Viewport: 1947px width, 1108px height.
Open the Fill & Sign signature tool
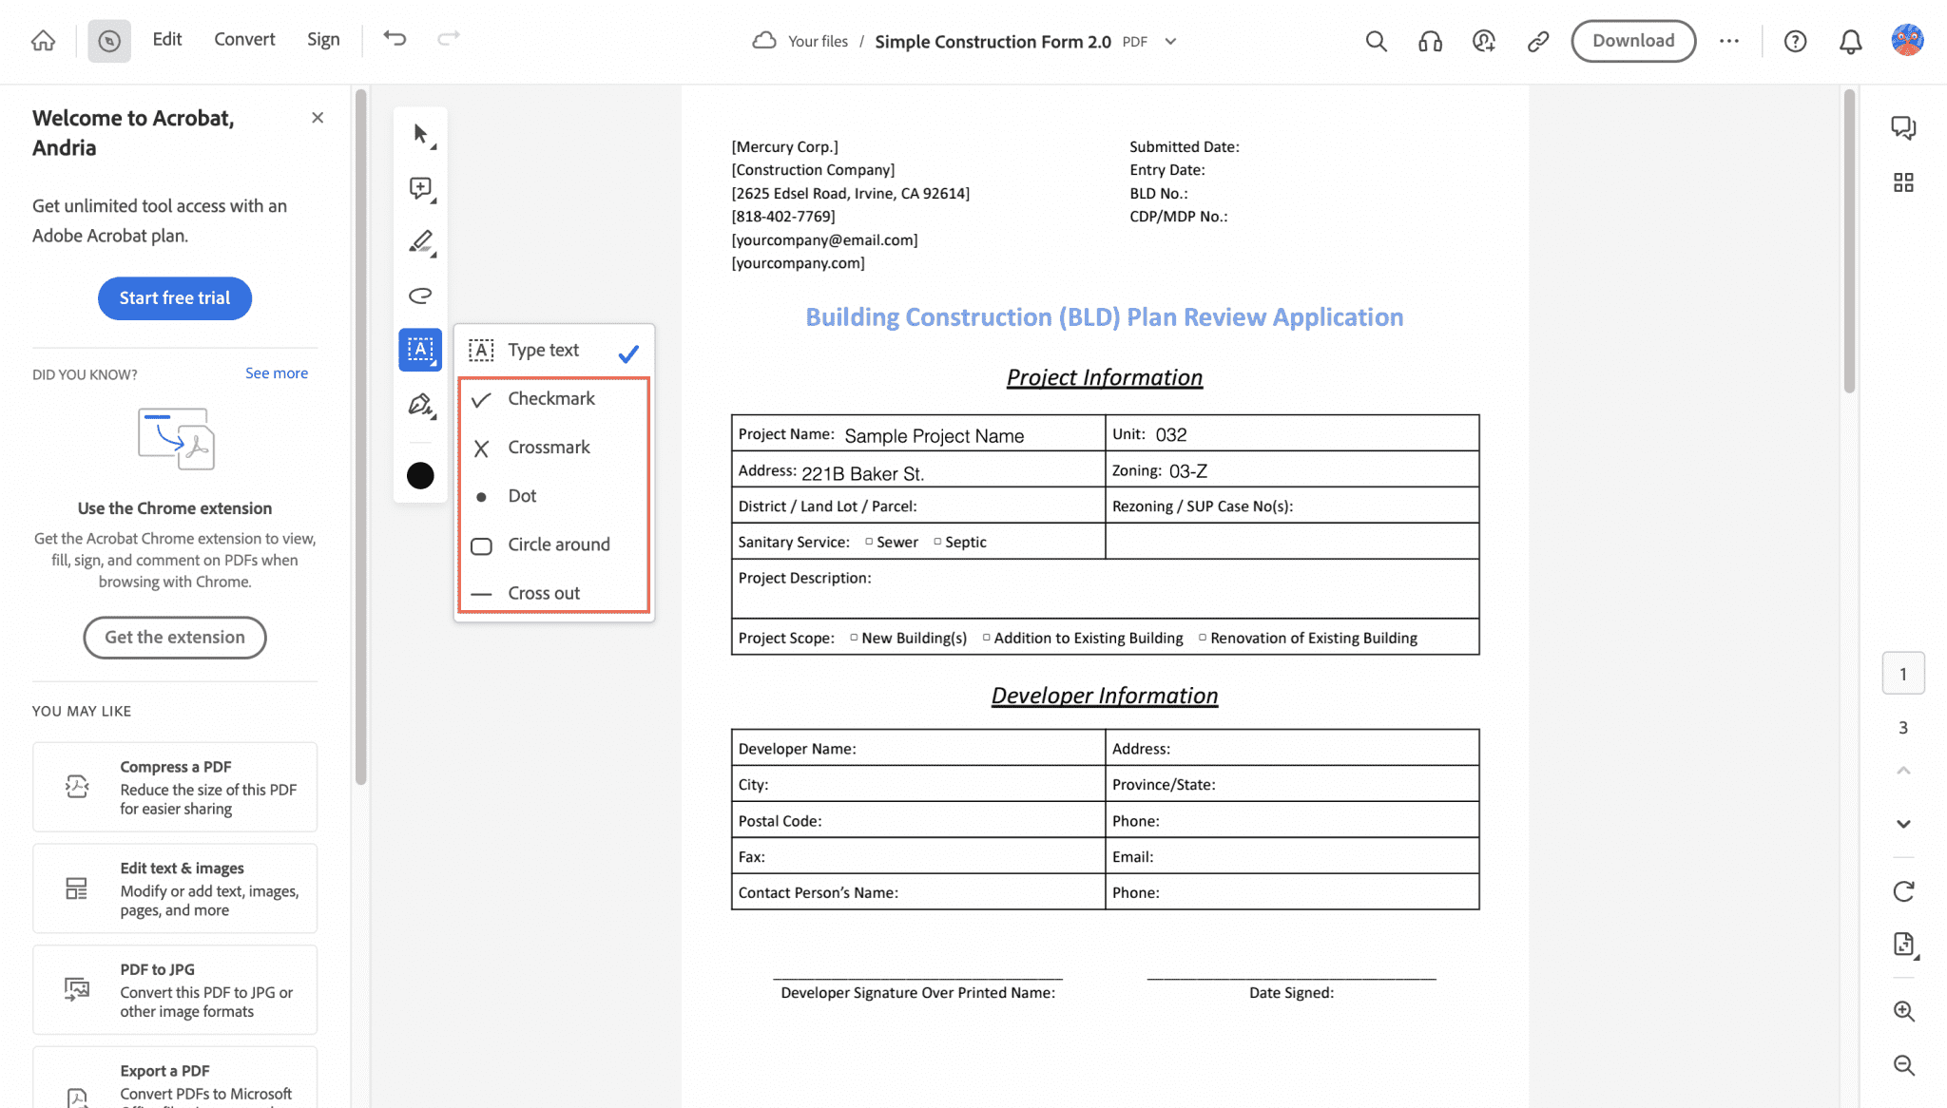point(419,405)
